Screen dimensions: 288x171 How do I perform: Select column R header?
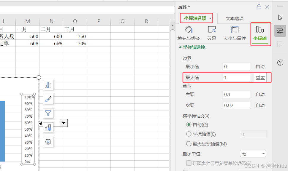(x=146, y=21)
